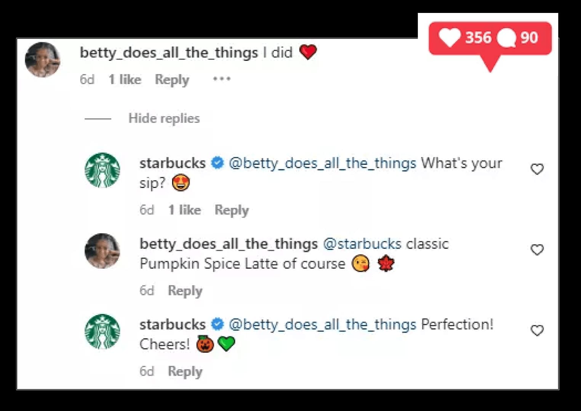Viewport: 581px width, 411px height.
Task: Click the dash line before Hide replies
Action: [x=98, y=119]
